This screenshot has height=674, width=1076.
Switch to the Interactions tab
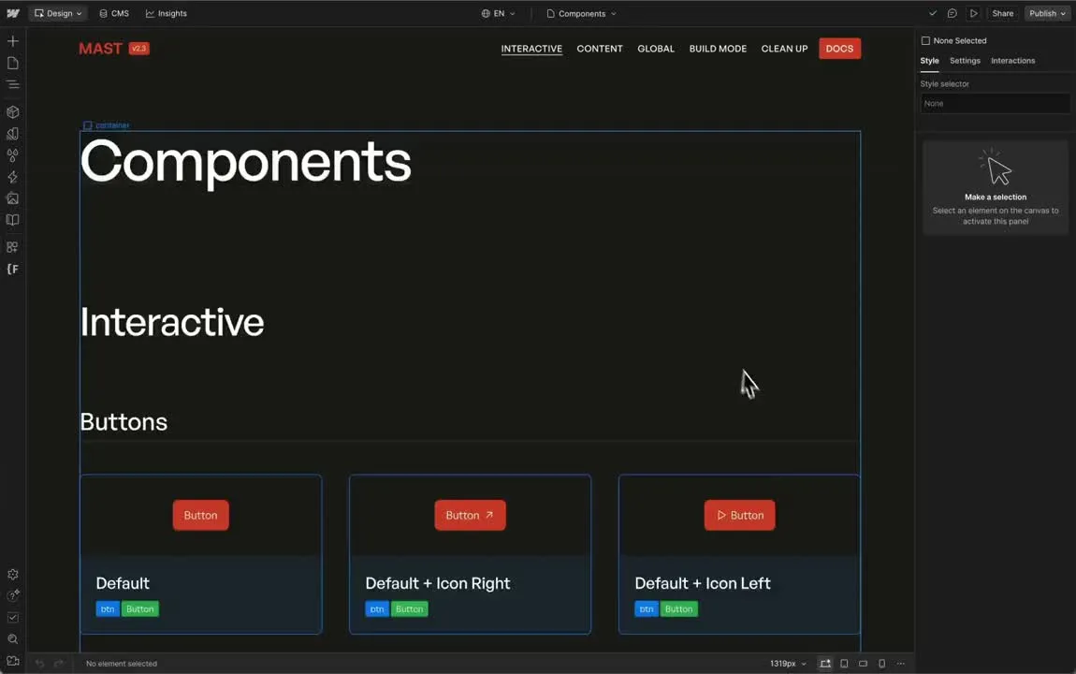(x=1012, y=60)
